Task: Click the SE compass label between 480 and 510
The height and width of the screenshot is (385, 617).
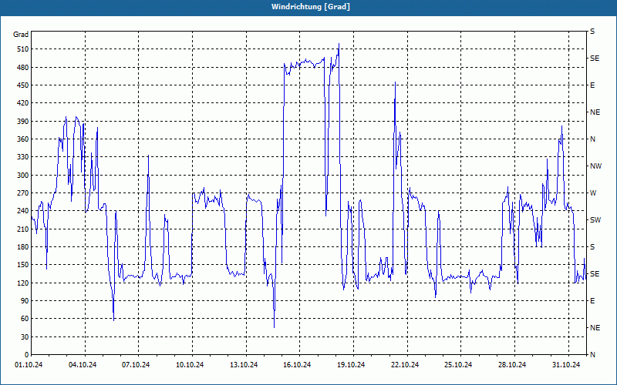Action: [x=595, y=59]
